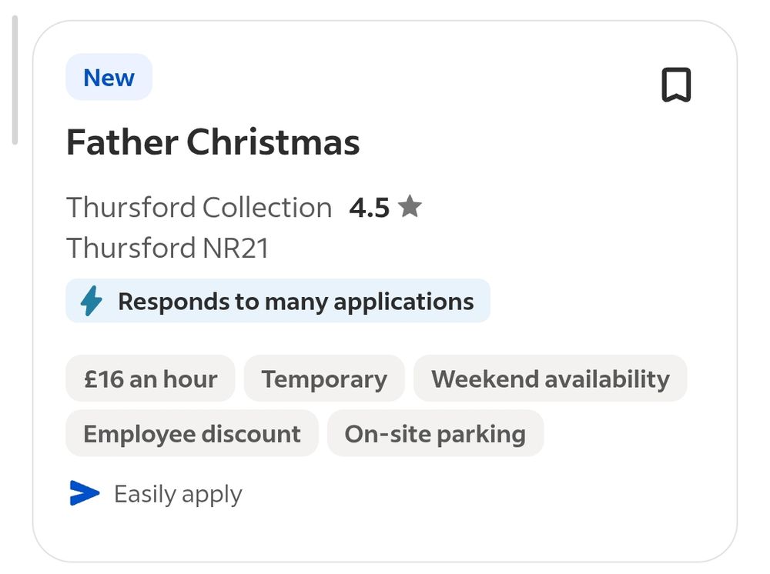Click the blank space between title and bookmark
Viewport: 770px width, 574px height.
click(x=508, y=142)
